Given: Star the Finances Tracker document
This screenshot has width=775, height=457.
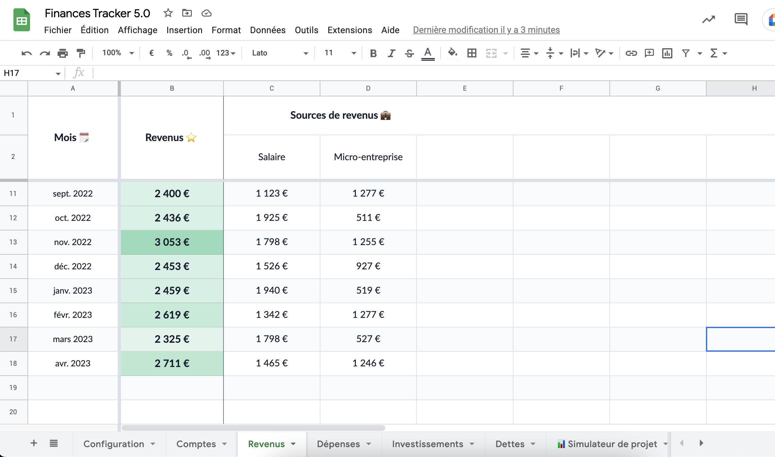Looking at the screenshot, I should (x=168, y=13).
